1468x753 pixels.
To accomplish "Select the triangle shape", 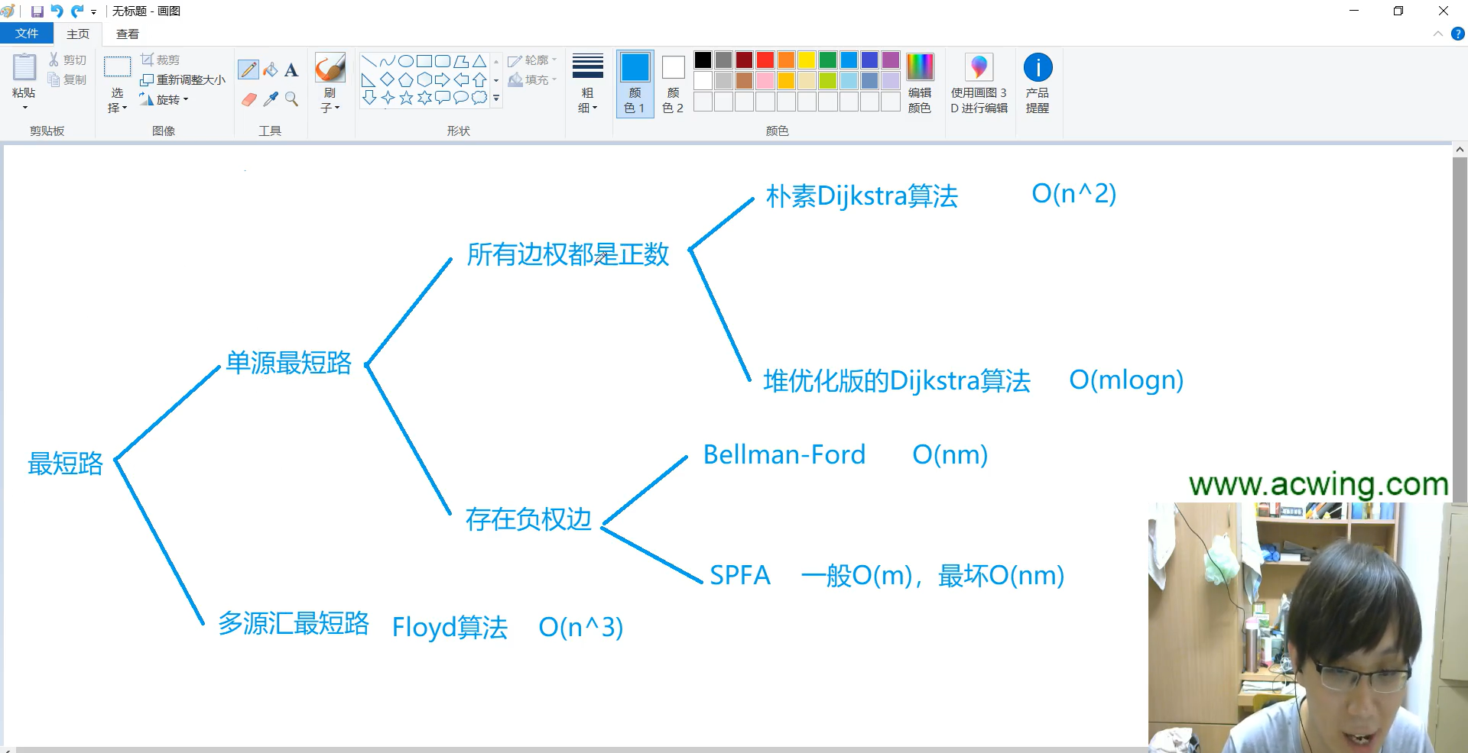I will pyautogui.click(x=479, y=61).
